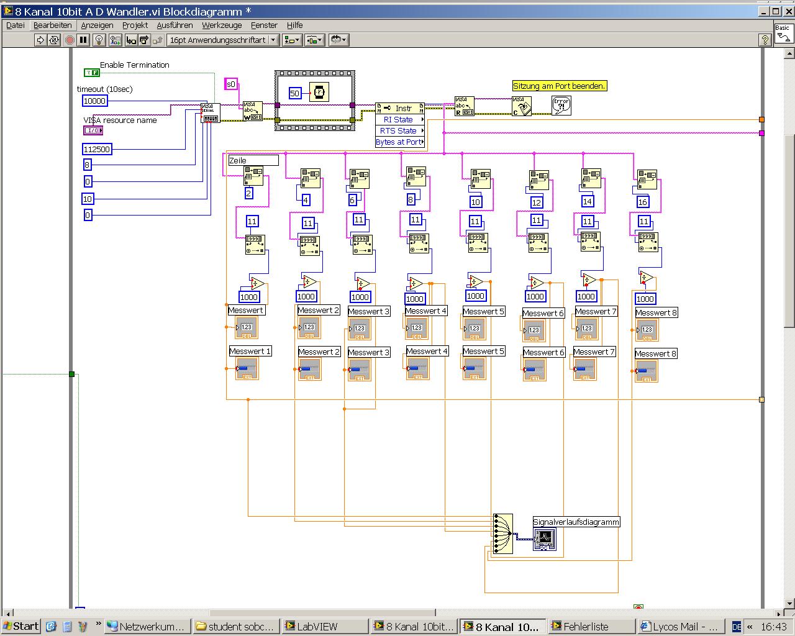Select the Signalverlaufsdiagramm chart terminal
The height and width of the screenshot is (636, 795).
tap(545, 538)
